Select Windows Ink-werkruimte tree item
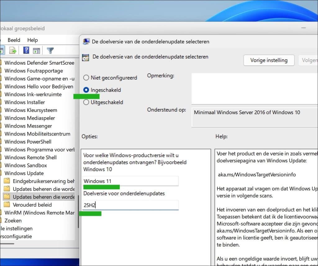The height and width of the screenshot is (266, 318). [33, 94]
